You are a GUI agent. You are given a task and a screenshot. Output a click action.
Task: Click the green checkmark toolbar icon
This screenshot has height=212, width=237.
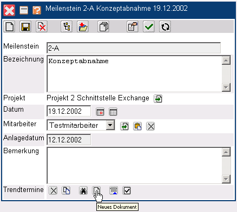pos(149,26)
